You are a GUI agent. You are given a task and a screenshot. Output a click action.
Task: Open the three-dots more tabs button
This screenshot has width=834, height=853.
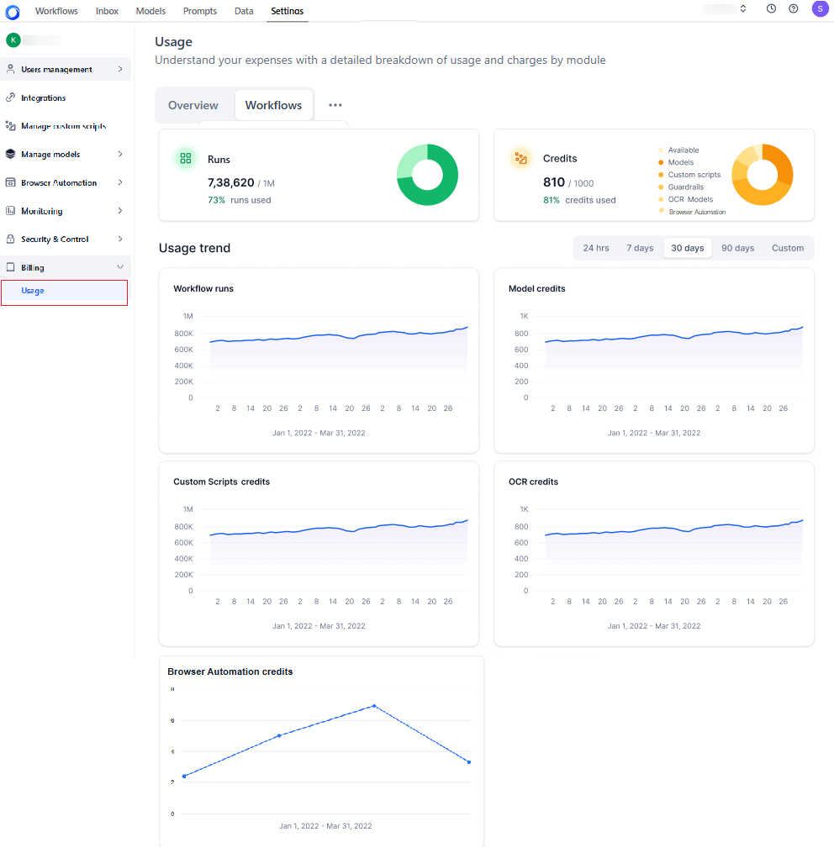pos(335,105)
